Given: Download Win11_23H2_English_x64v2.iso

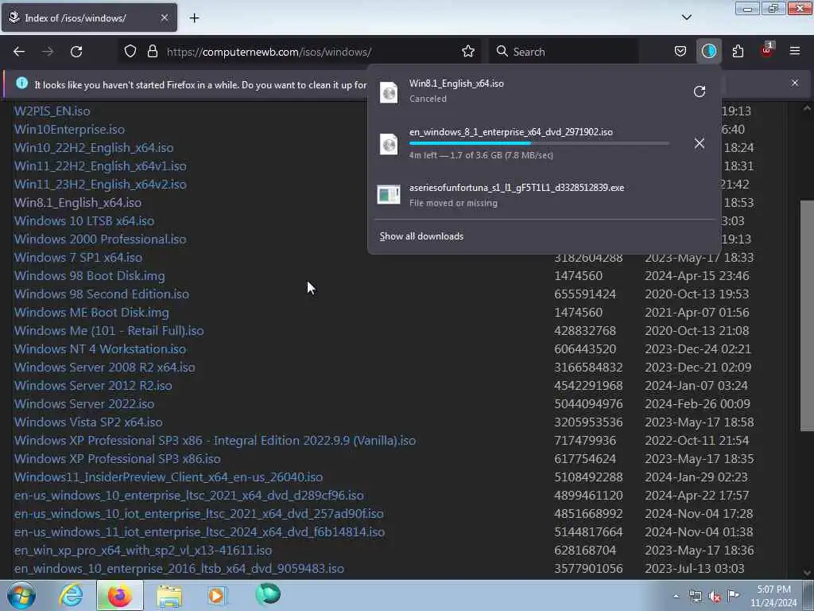Looking at the screenshot, I should (100, 184).
